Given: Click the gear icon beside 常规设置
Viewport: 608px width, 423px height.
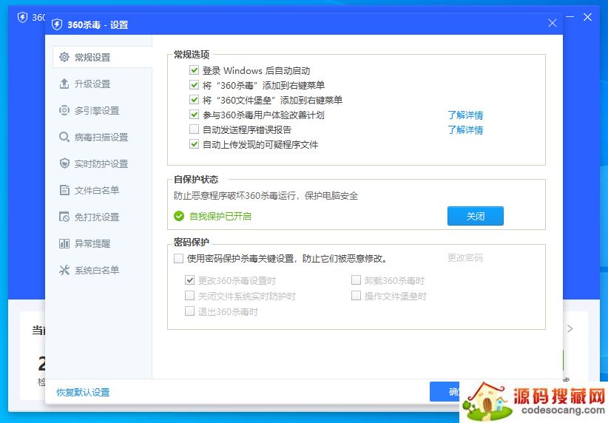Looking at the screenshot, I should [x=64, y=58].
